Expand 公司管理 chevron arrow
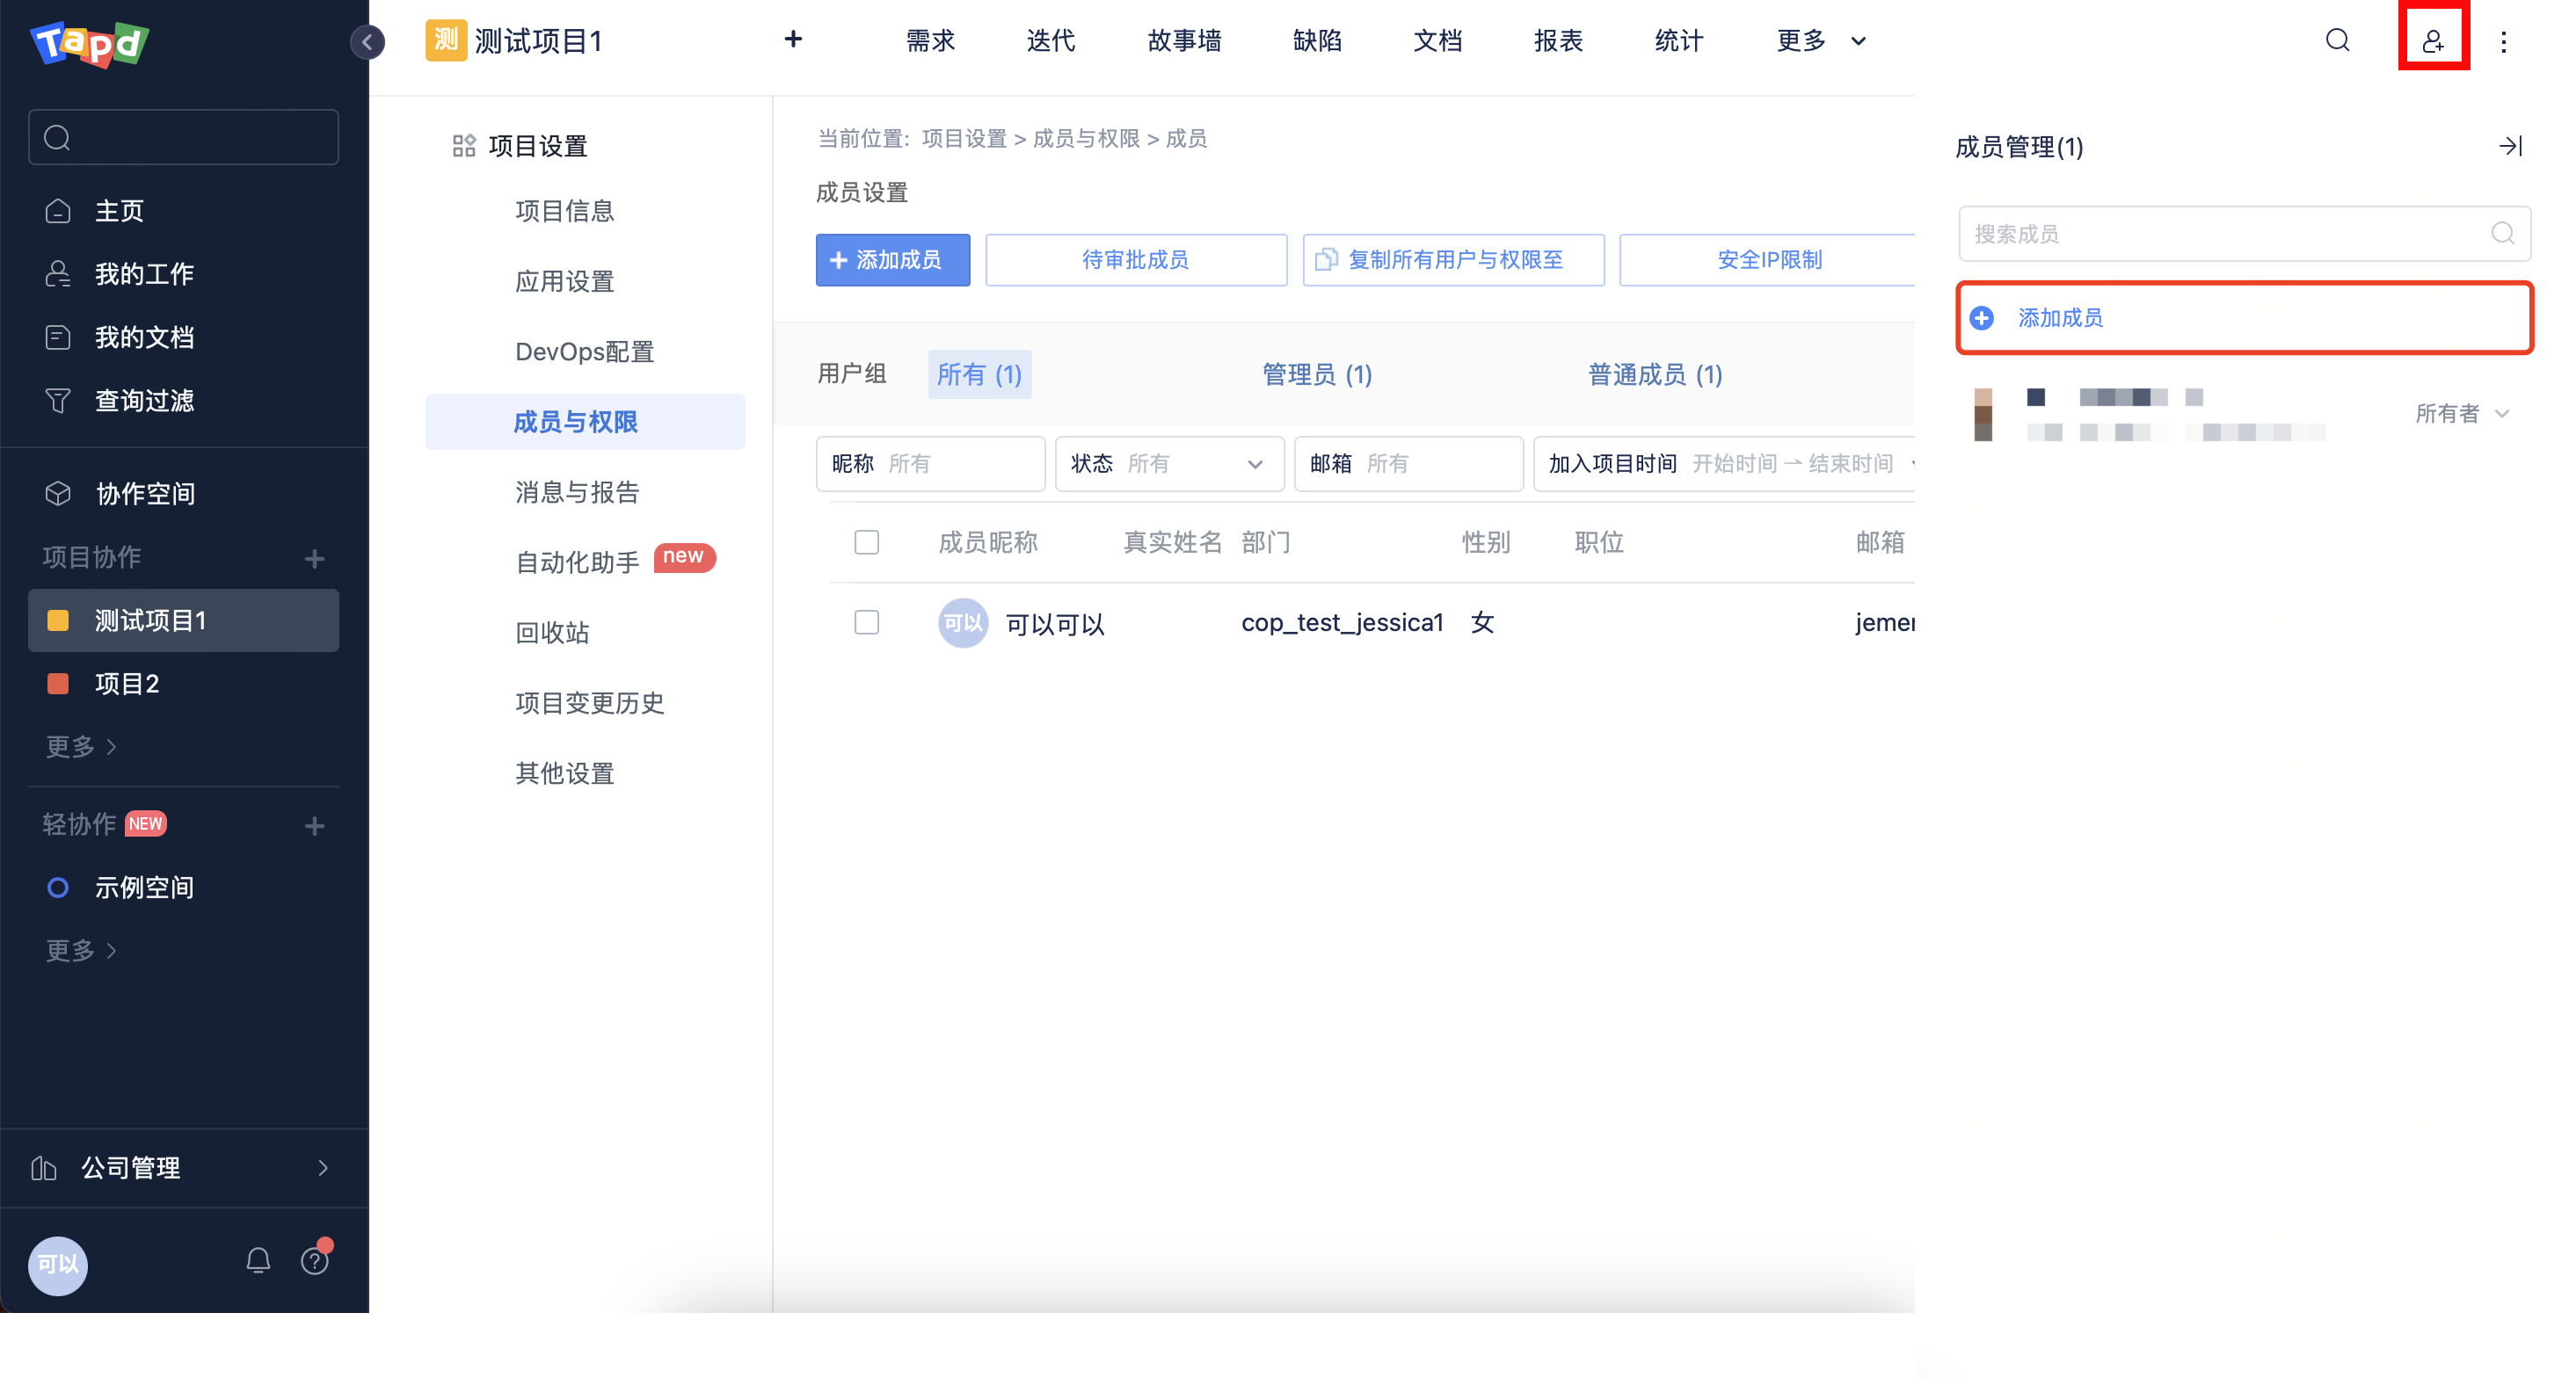The image size is (2576, 1378). tap(322, 1167)
